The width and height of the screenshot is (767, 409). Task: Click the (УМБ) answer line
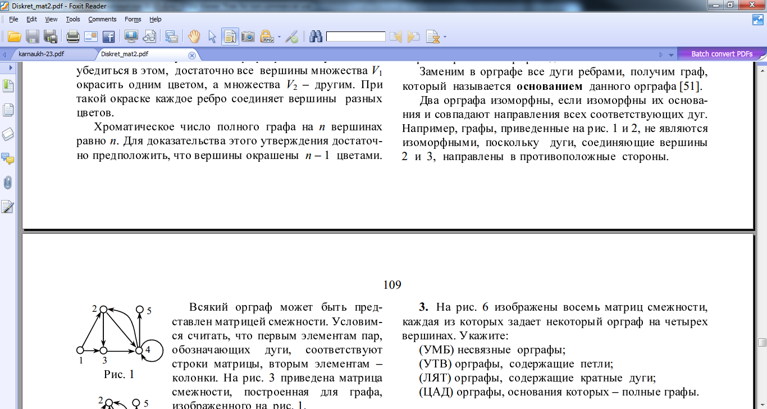492,349
